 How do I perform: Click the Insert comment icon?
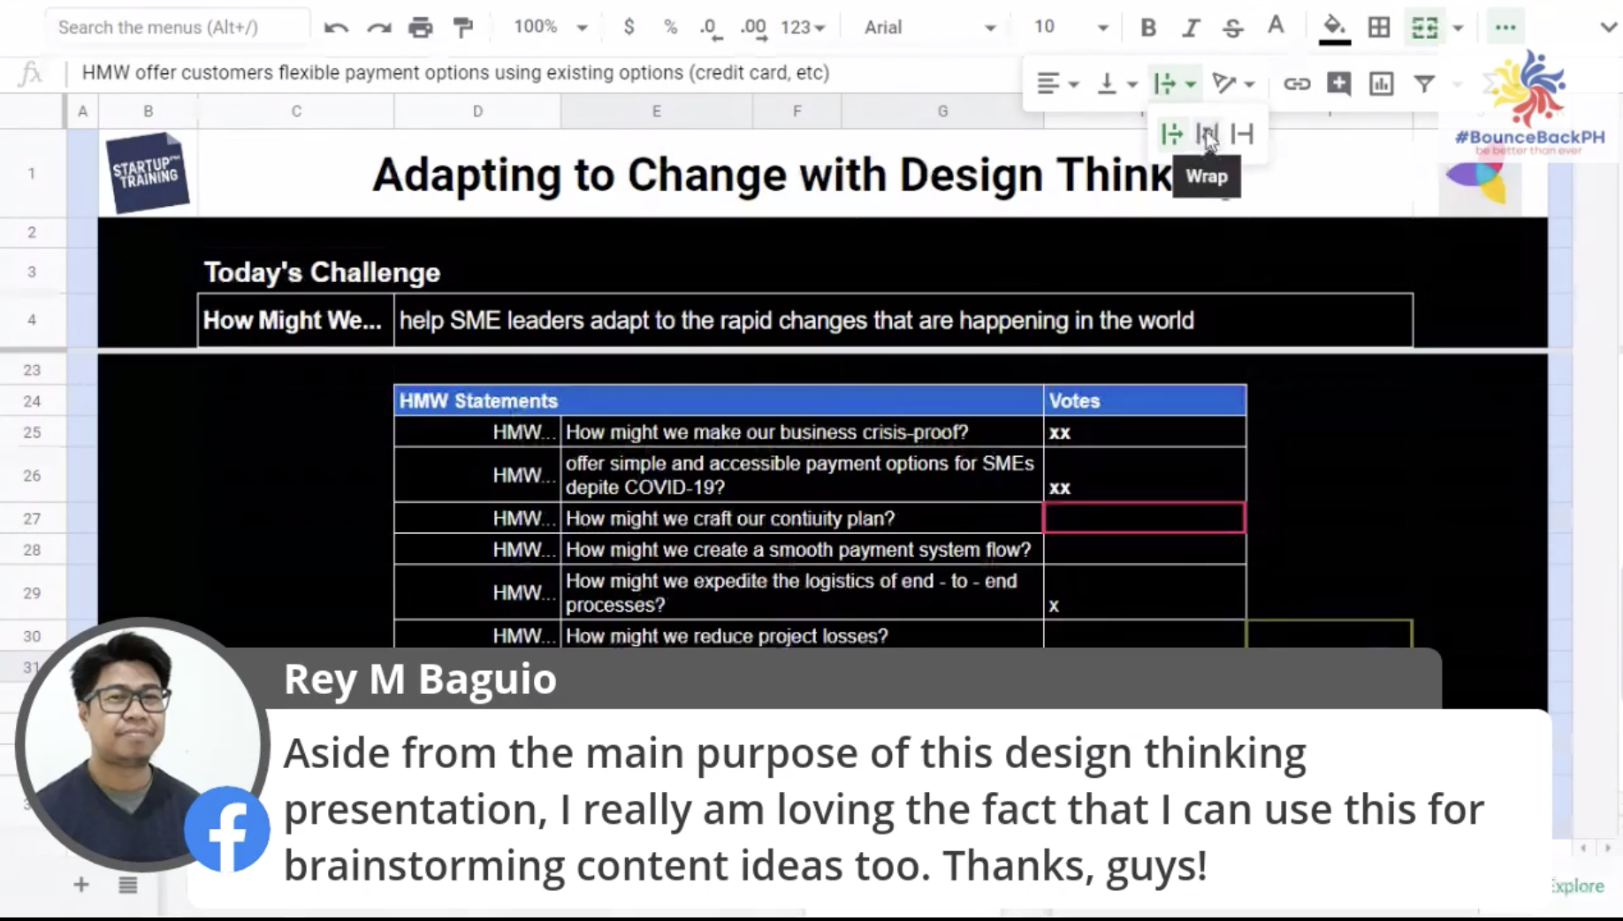(x=1339, y=84)
